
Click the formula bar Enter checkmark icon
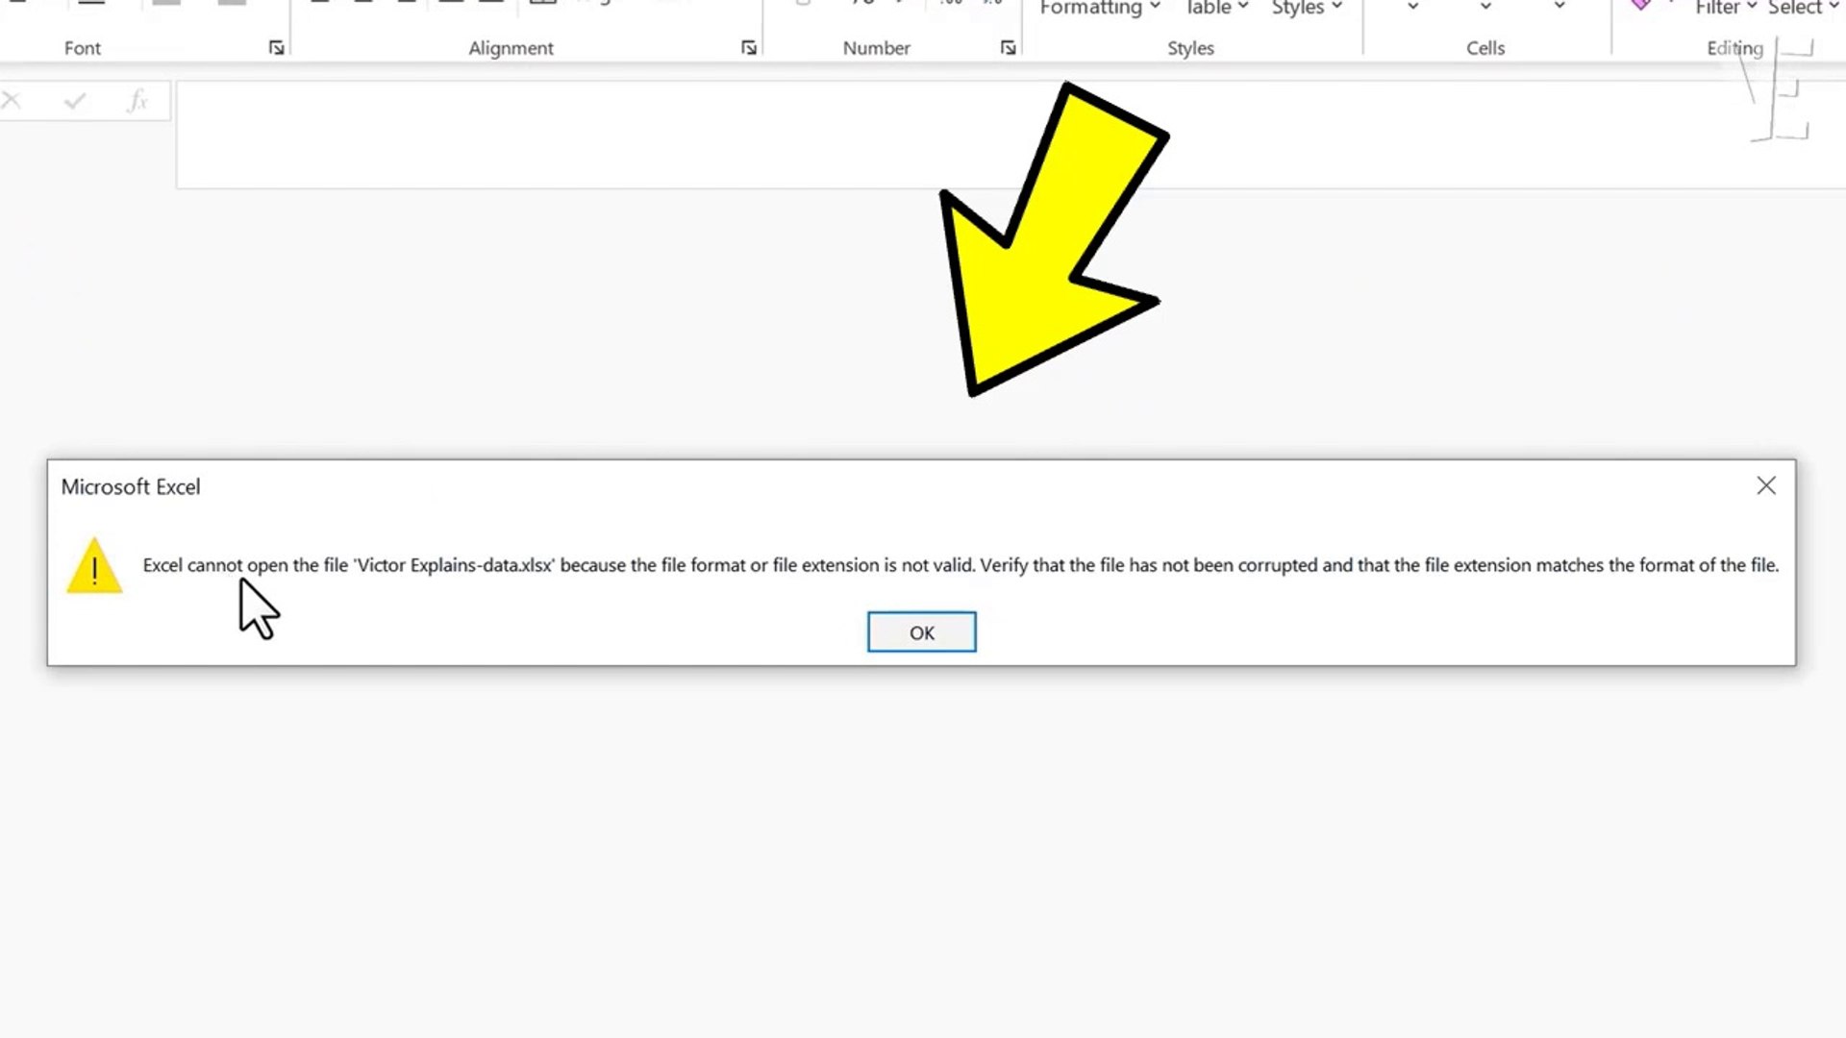tap(75, 100)
